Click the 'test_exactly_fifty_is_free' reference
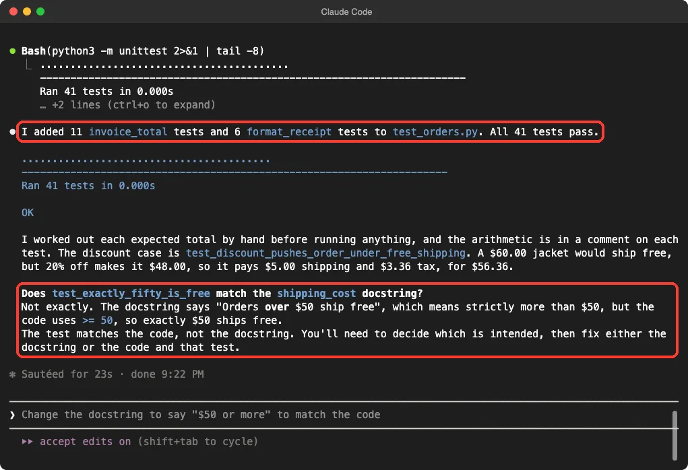688x470 pixels. pos(131,294)
